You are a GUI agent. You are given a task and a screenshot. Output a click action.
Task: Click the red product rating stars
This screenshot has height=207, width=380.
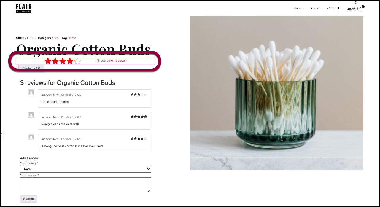point(63,61)
